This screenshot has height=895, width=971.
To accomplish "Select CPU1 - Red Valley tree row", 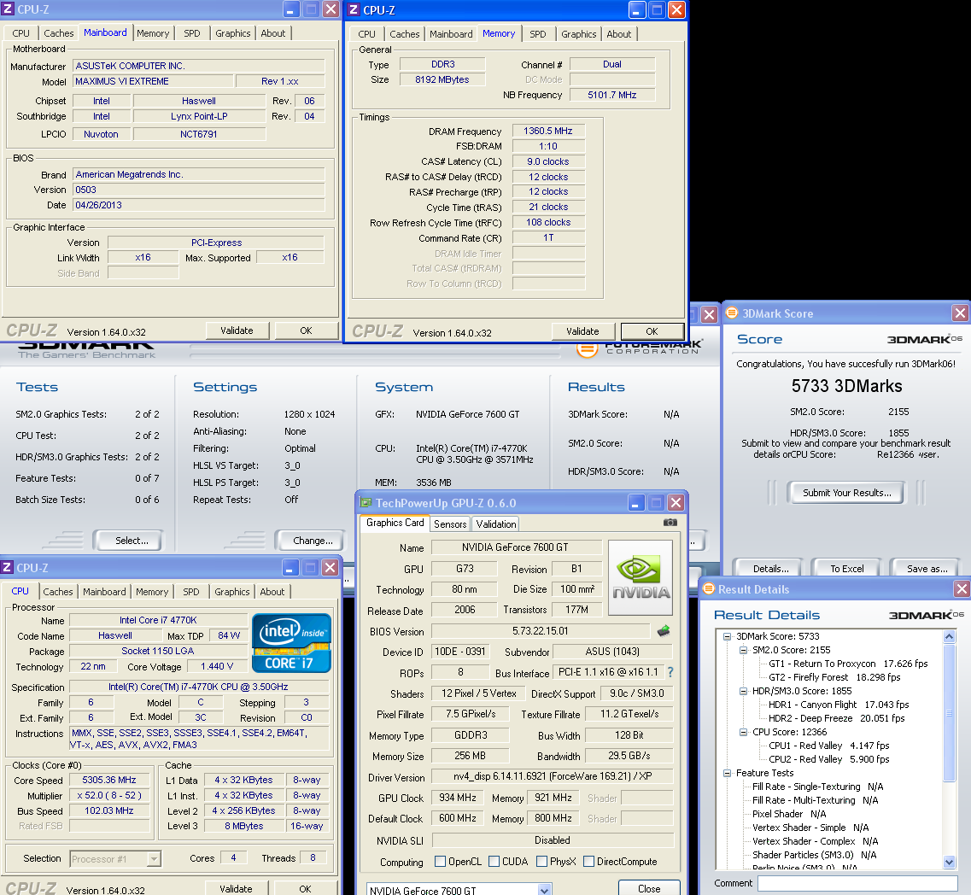I will pos(828,745).
